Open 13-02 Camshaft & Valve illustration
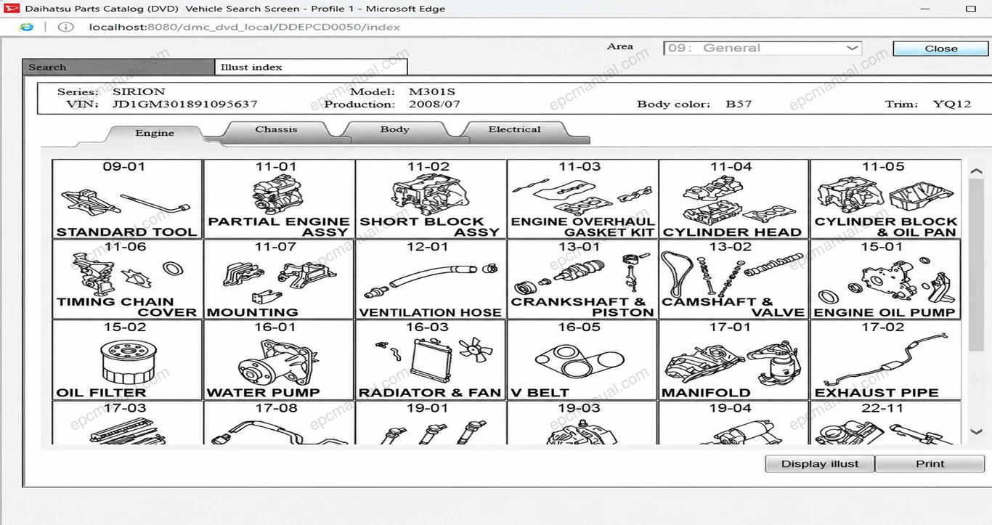Image resolution: width=992 pixels, height=525 pixels. [x=733, y=280]
